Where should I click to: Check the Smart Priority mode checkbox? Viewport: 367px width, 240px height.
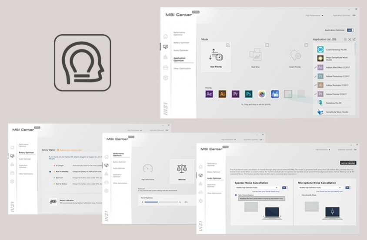(x=306, y=45)
